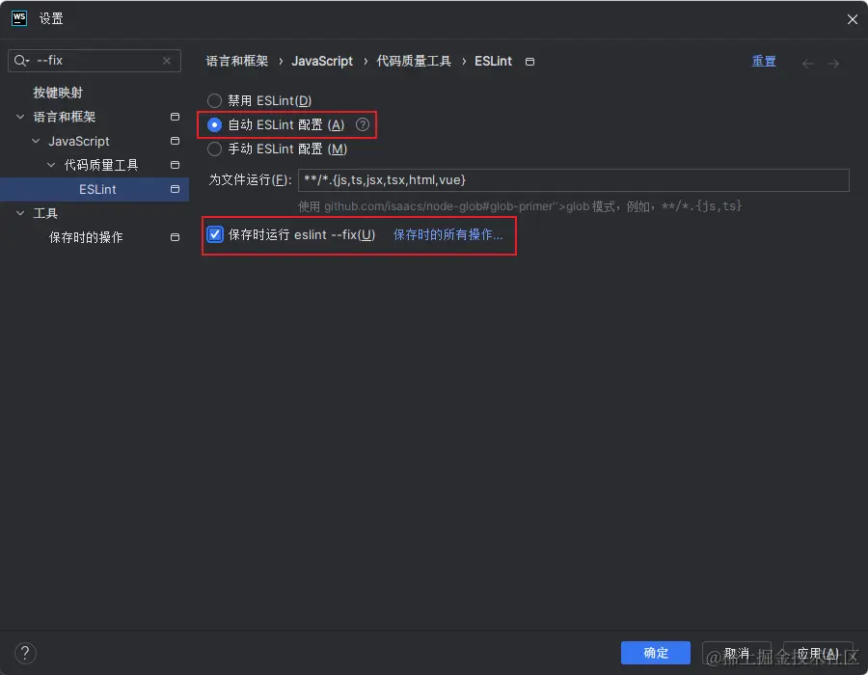
Task: Select 自动 ESLint 配置 radio option
Action: tap(214, 125)
